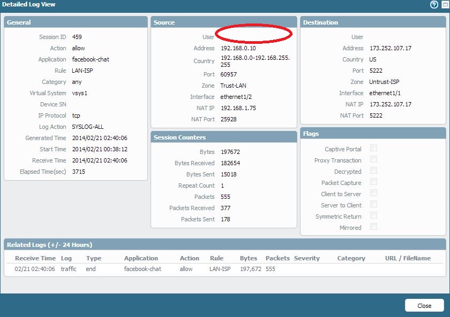This screenshot has height=317, width=450.
Task: Open the help icon in title bar
Action: click(x=434, y=5)
